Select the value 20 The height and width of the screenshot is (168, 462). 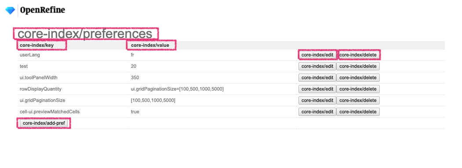134,66
